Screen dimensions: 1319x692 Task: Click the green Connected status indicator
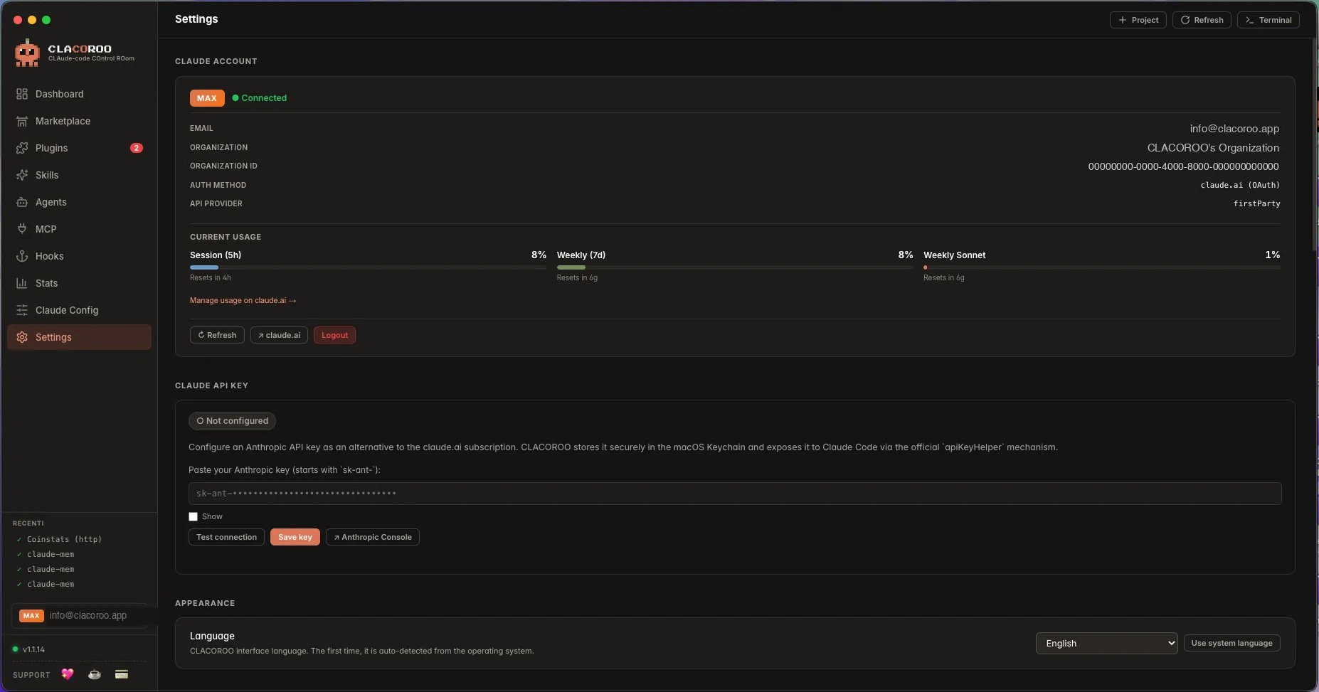[x=260, y=98]
